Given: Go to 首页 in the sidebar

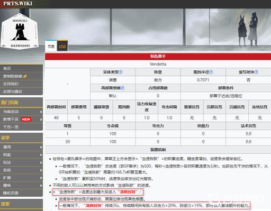Looking at the screenshot, I should pos(7,68).
